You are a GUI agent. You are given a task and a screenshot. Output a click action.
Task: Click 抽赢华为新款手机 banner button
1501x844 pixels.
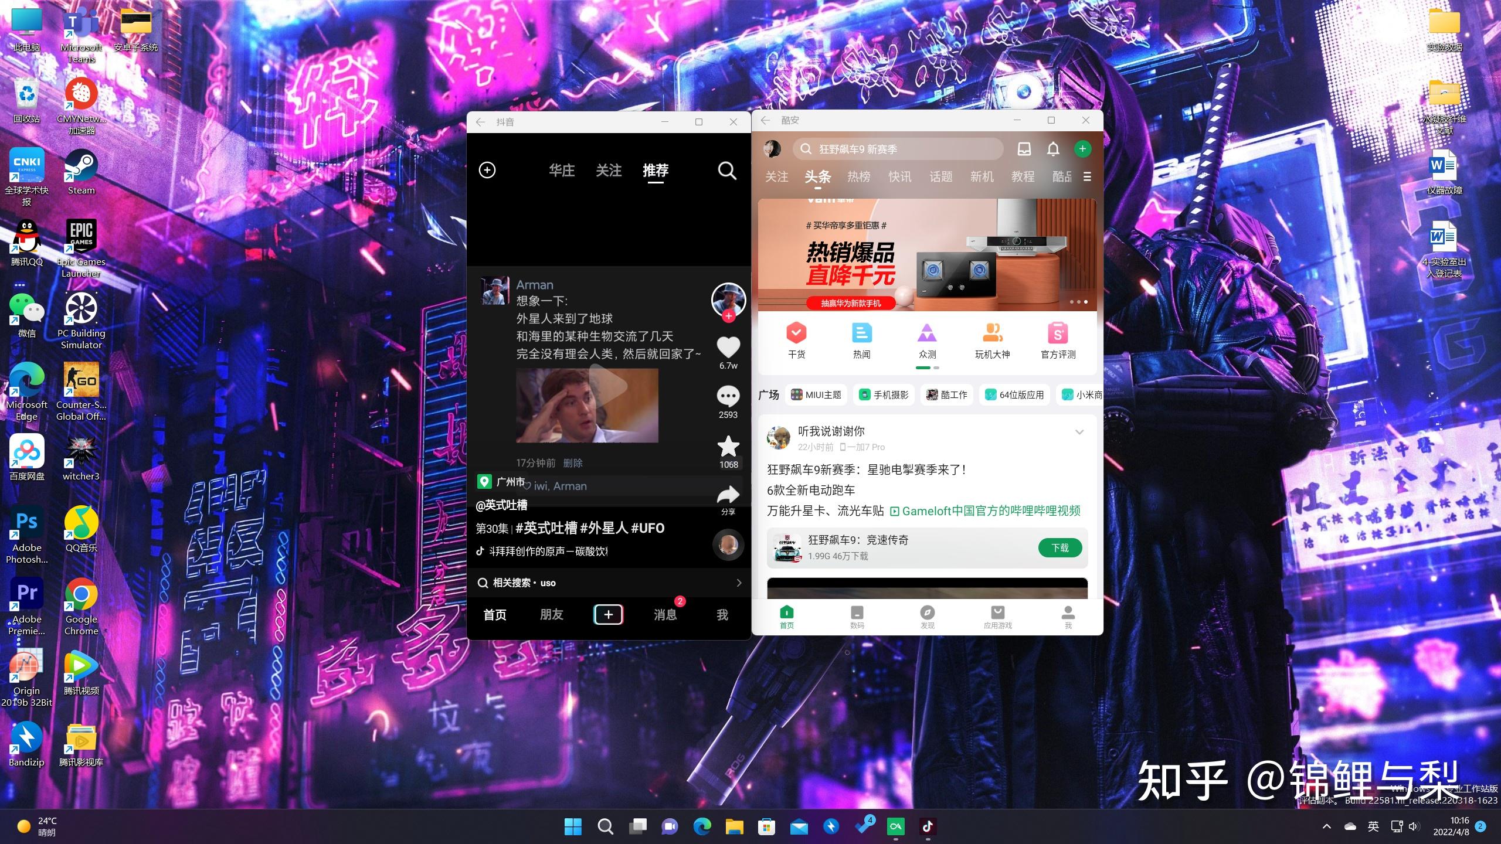(851, 303)
